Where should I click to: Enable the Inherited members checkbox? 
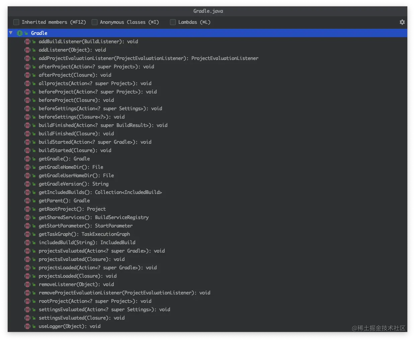coord(16,22)
